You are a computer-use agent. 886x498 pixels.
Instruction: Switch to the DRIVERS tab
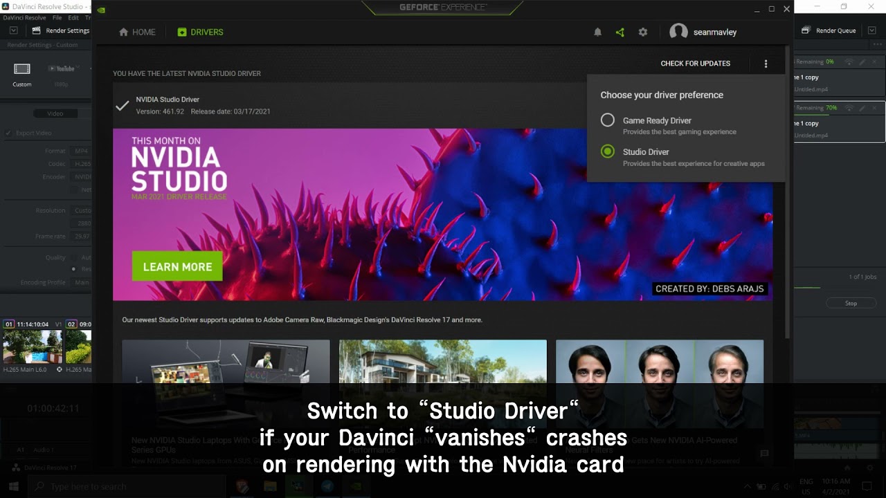200,32
